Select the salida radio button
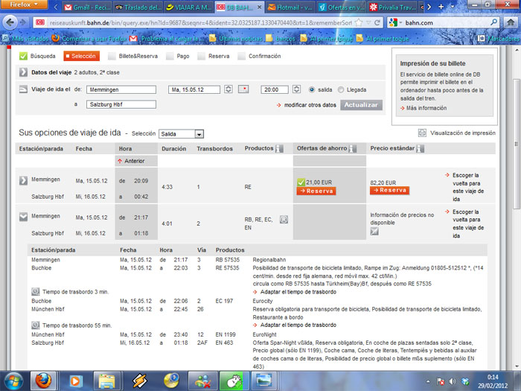521x391 pixels. (312, 90)
